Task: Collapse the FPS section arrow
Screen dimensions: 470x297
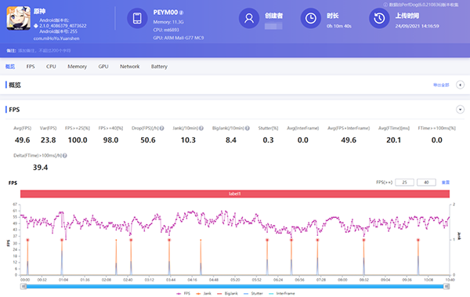Action: 460,110
